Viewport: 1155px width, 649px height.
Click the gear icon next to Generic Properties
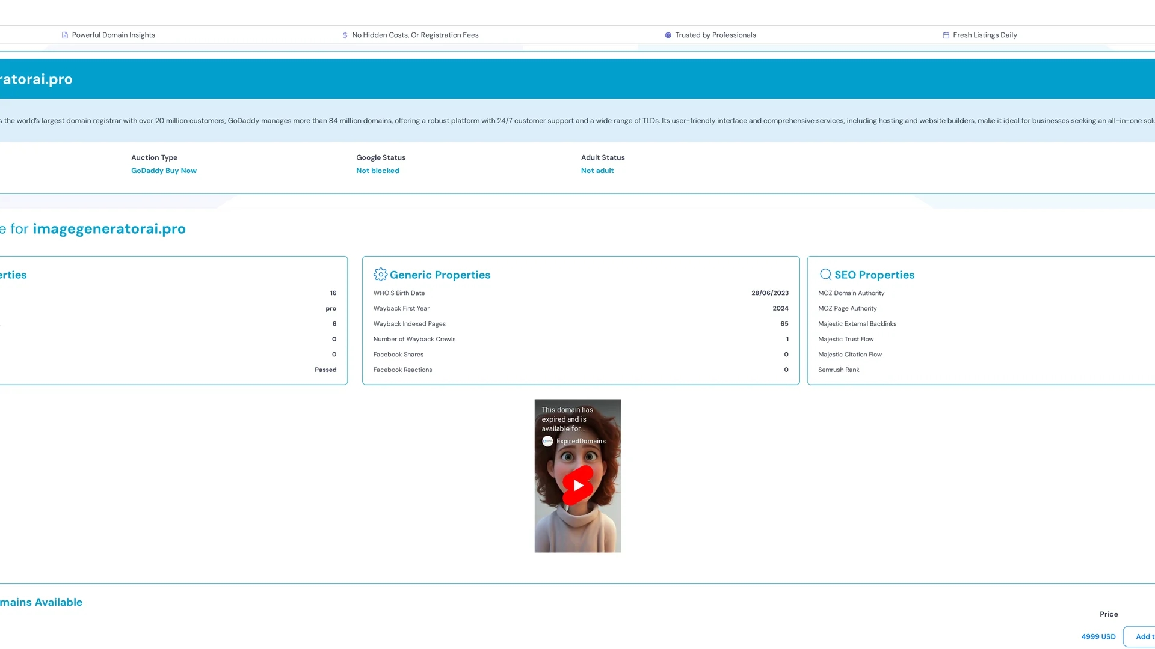[x=380, y=275]
